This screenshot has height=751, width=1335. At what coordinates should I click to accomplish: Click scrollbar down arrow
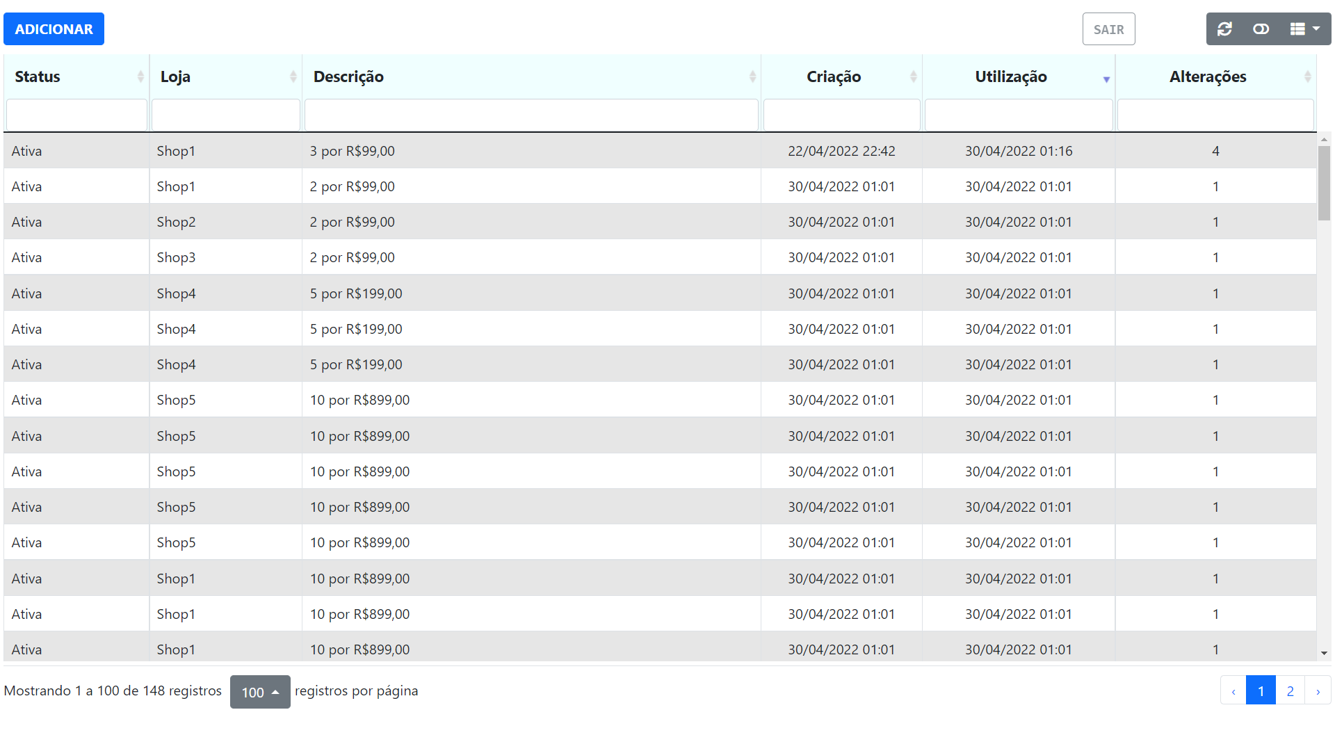coord(1324,653)
